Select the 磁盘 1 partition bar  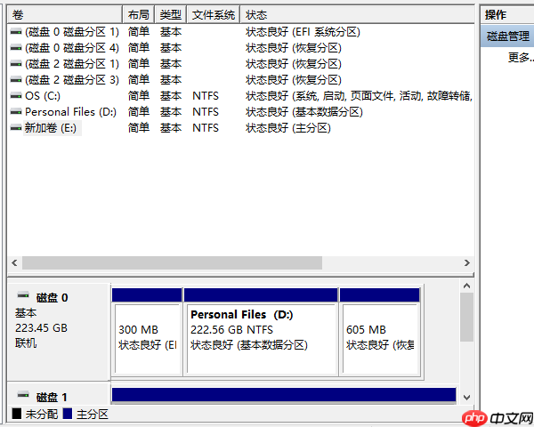point(284,395)
